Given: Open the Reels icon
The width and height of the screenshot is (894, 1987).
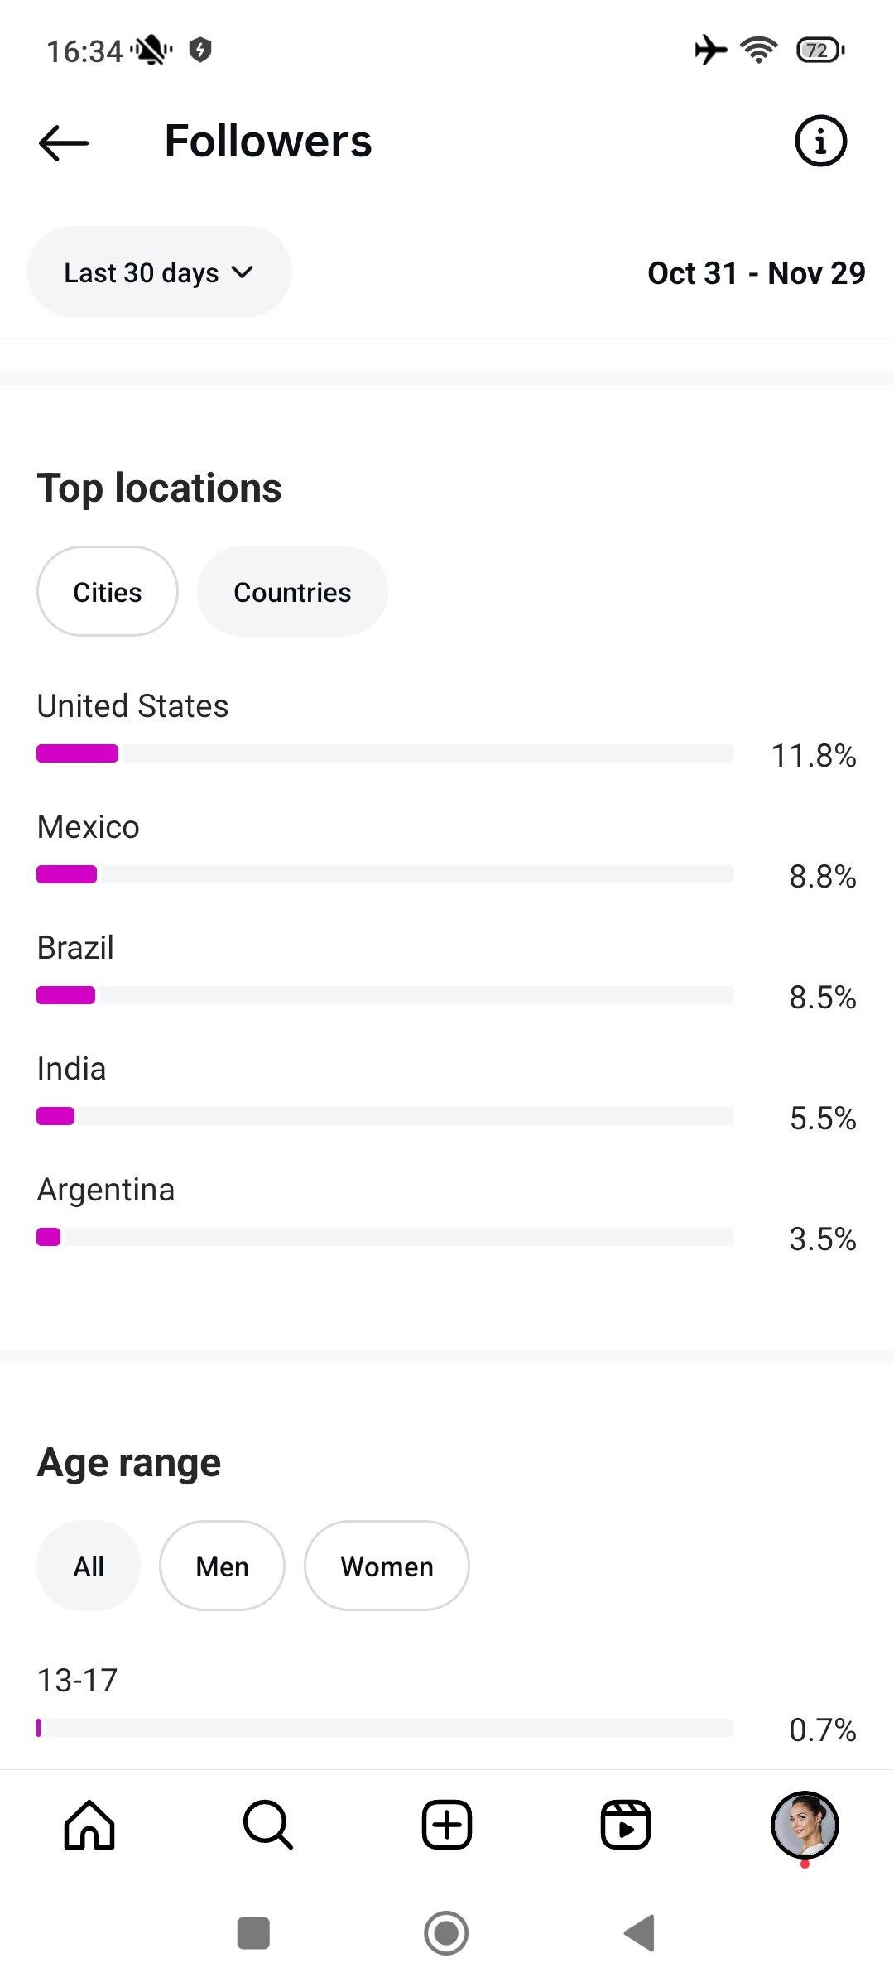Looking at the screenshot, I should point(626,1825).
